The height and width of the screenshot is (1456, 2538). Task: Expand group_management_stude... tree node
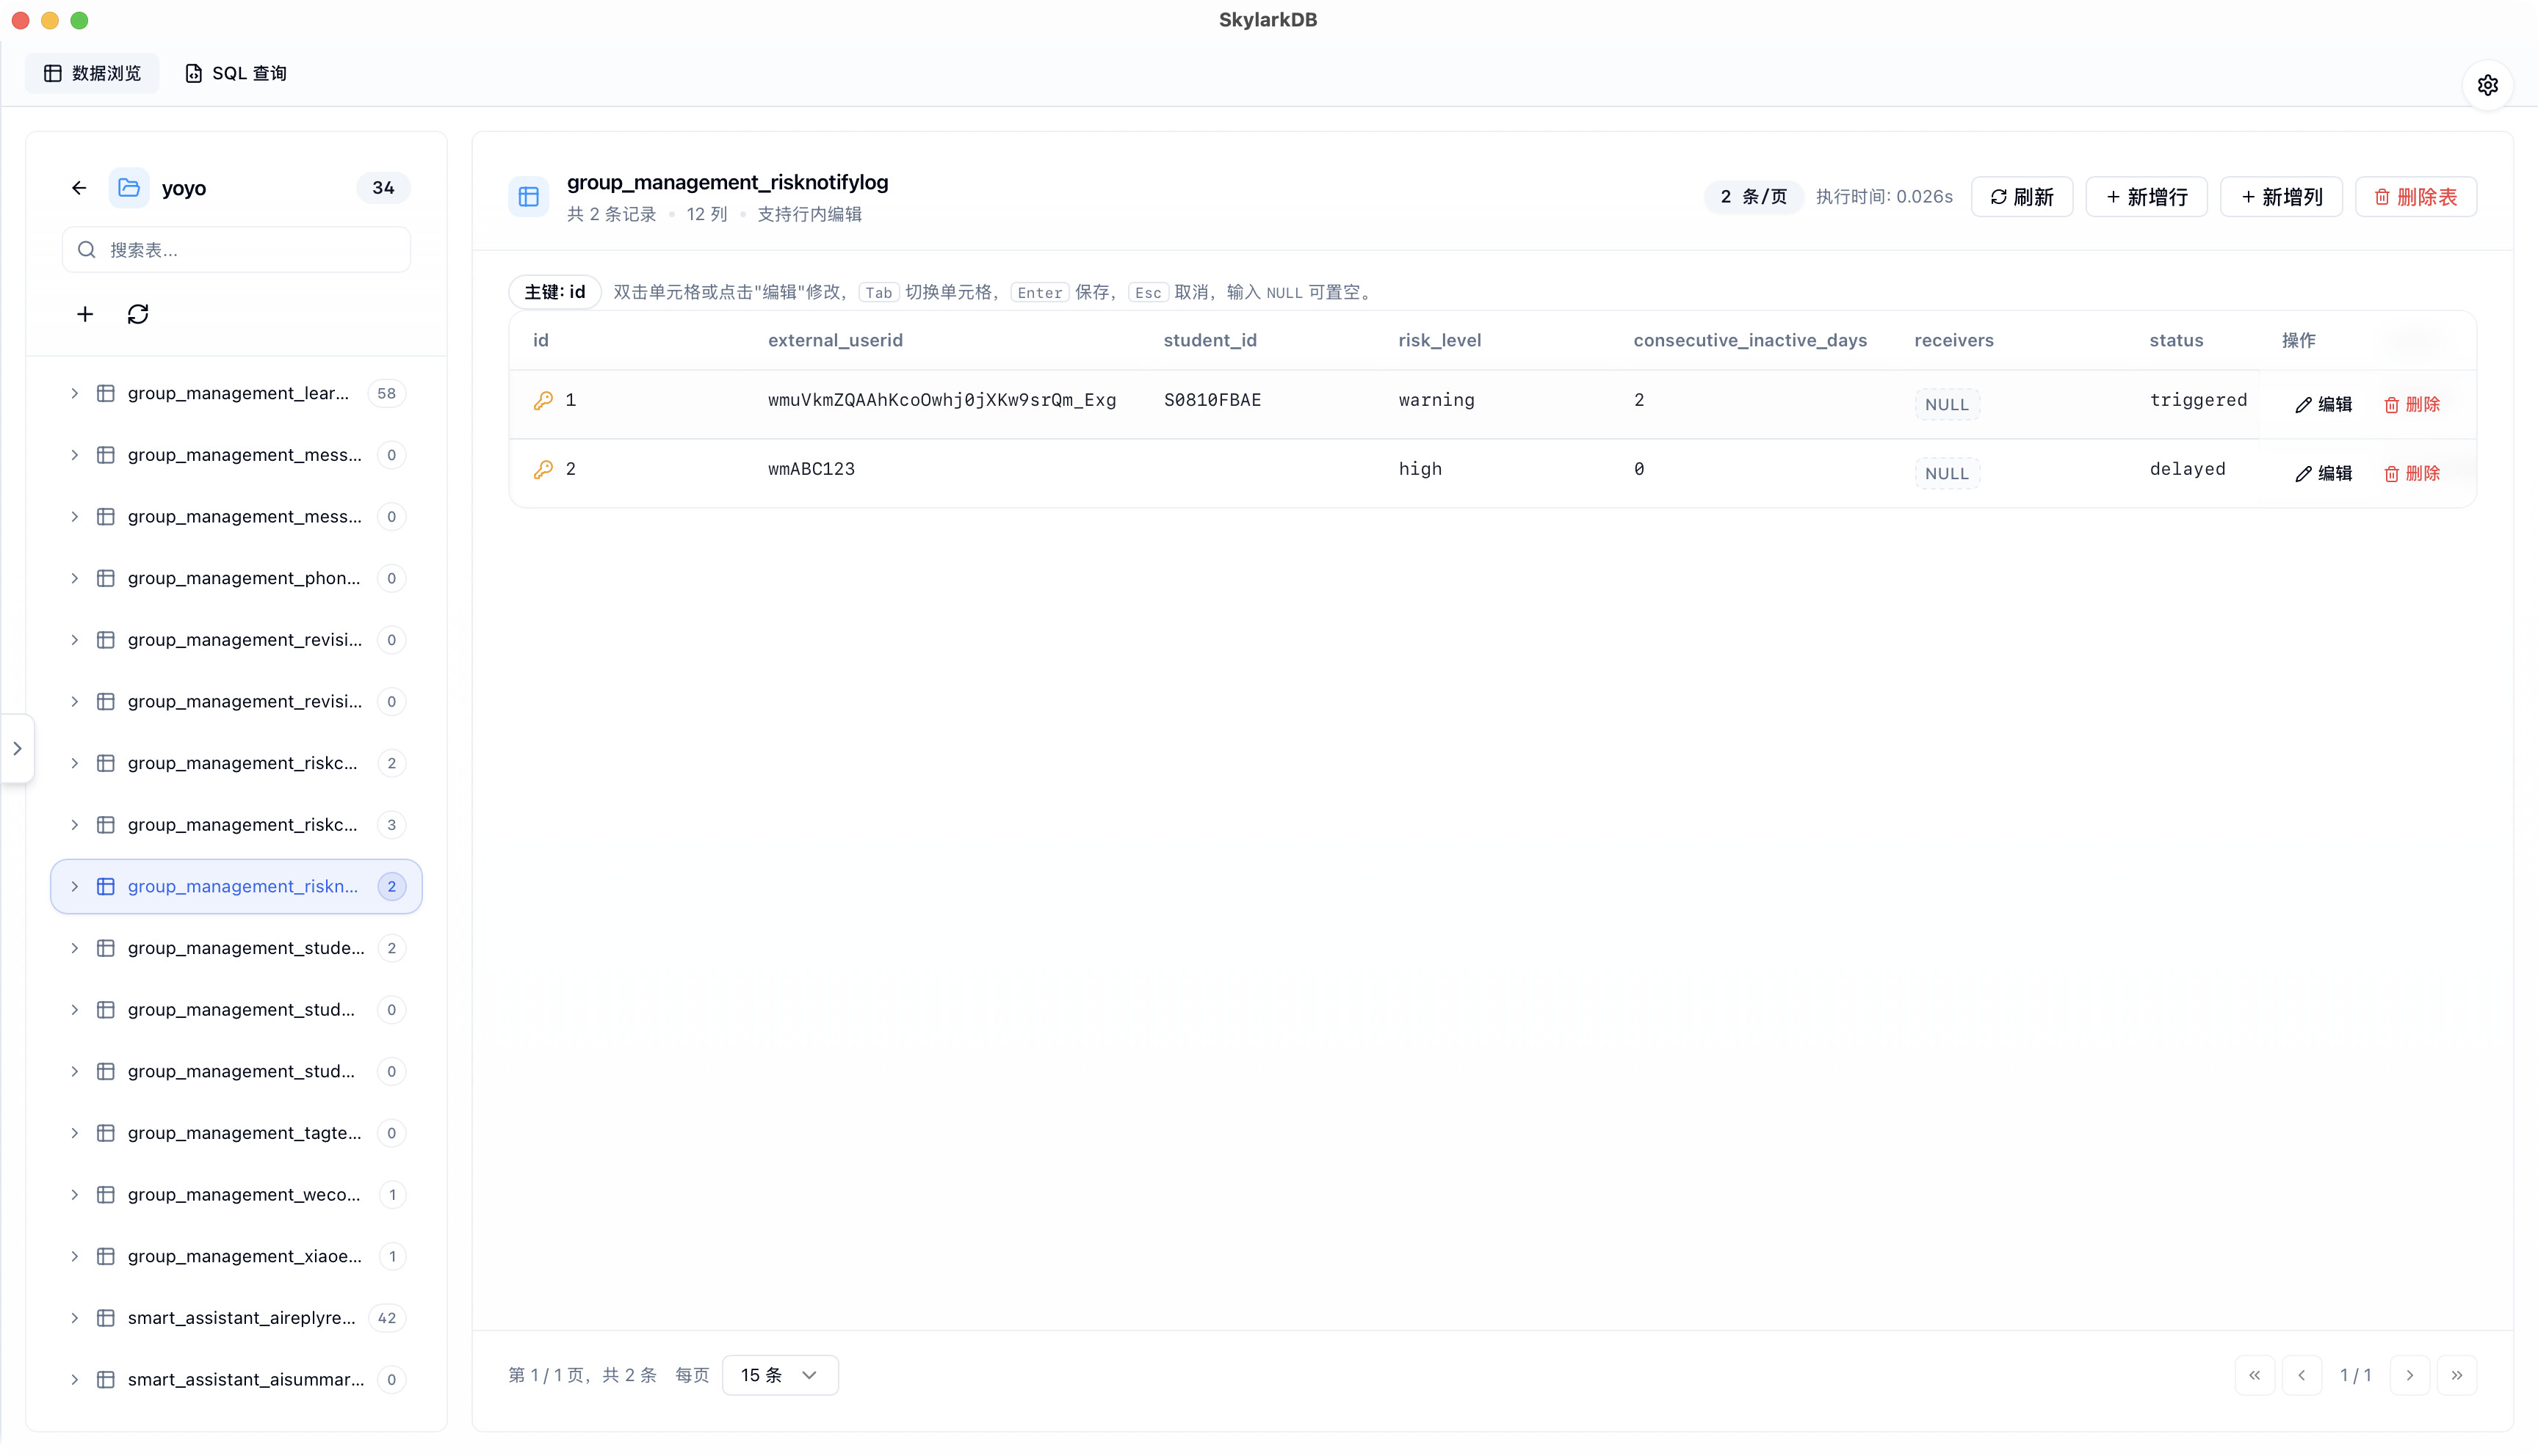[74, 948]
